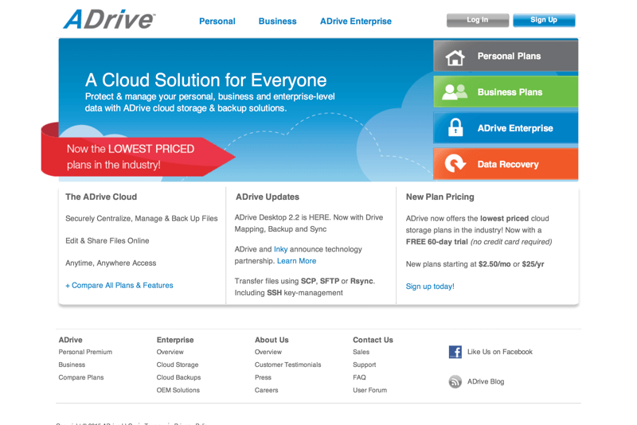Follow the Inky link
The image size is (637, 425).
coord(280,249)
